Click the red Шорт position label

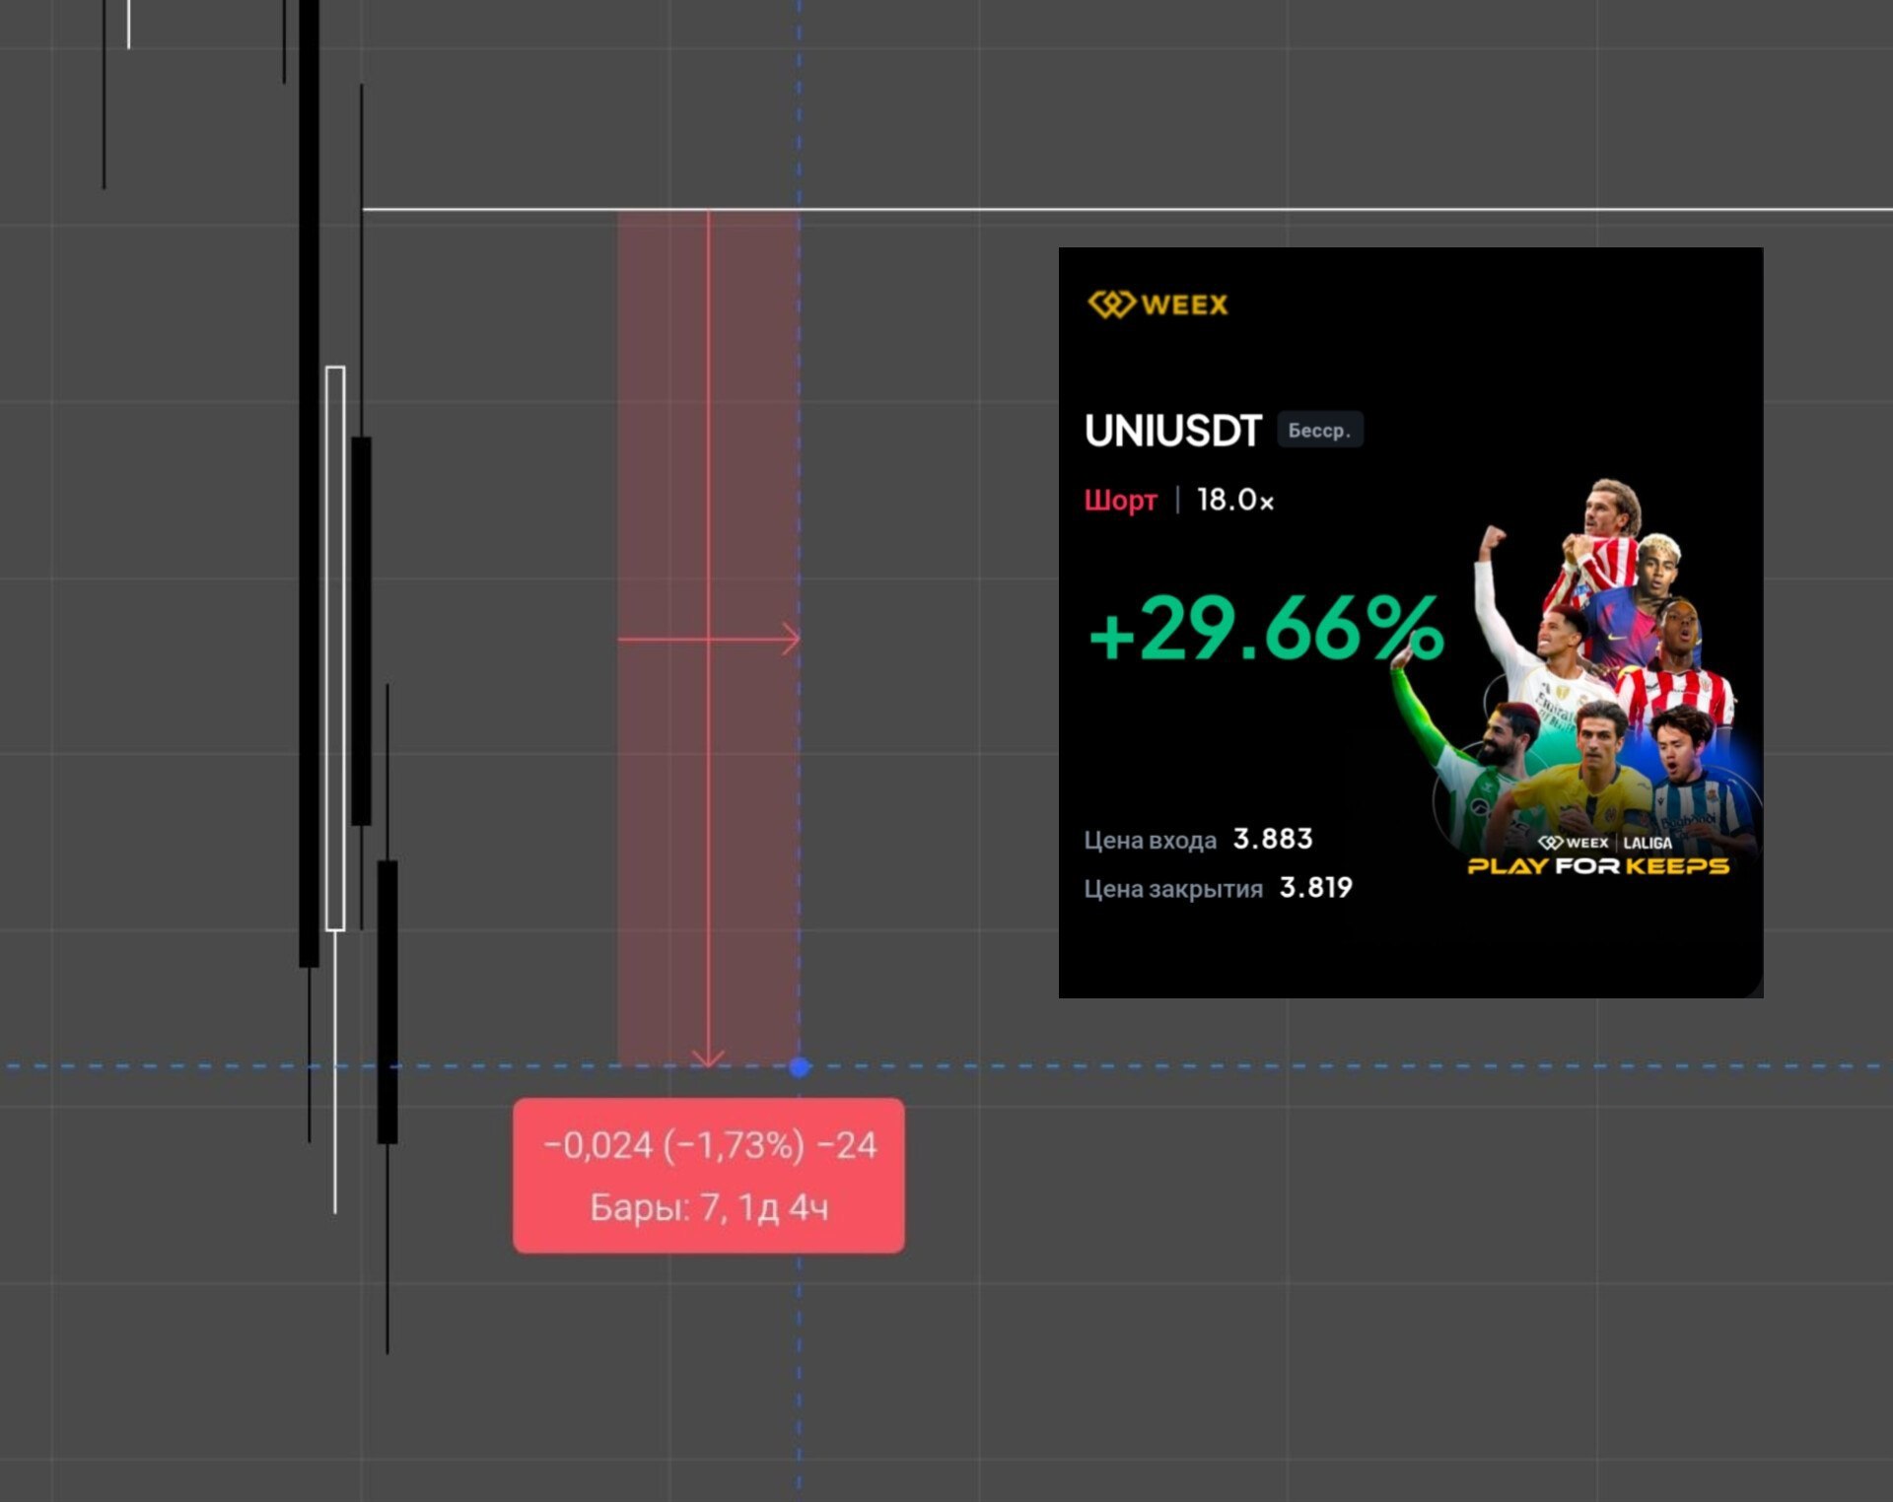coord(1121,500)
